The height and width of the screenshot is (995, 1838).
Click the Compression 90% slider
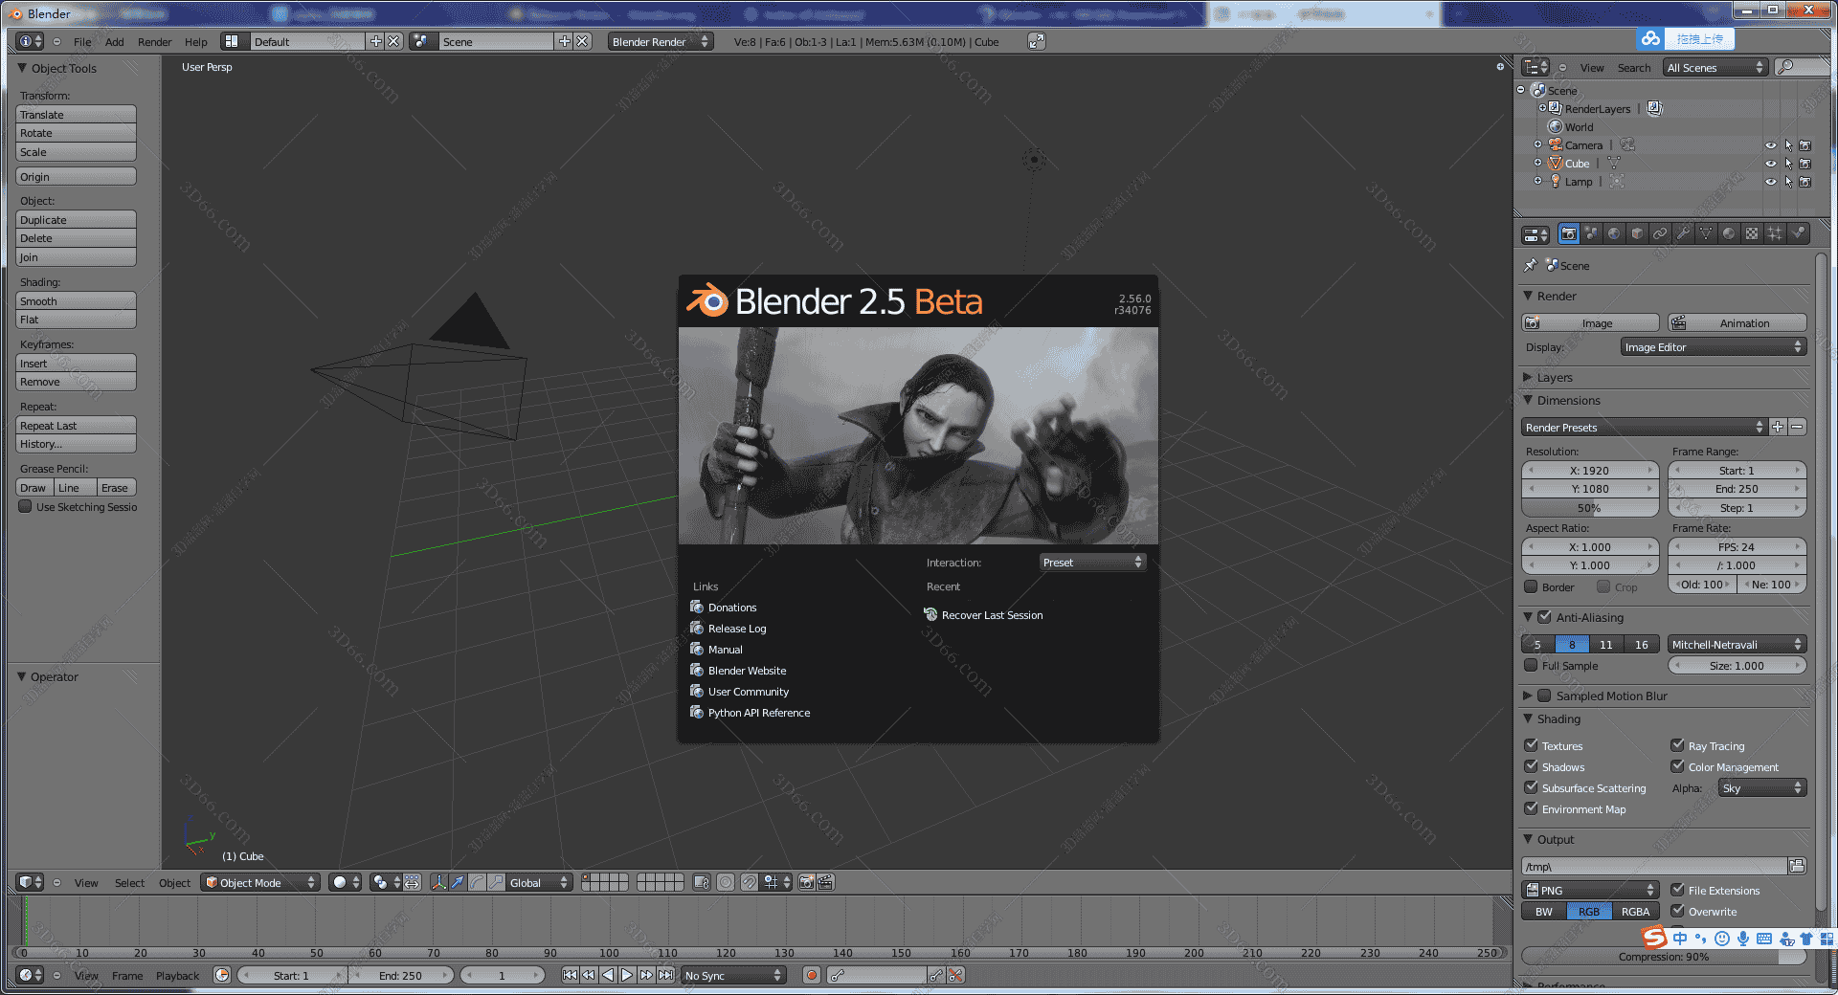pyautogui.click(x=1663, y=957)
